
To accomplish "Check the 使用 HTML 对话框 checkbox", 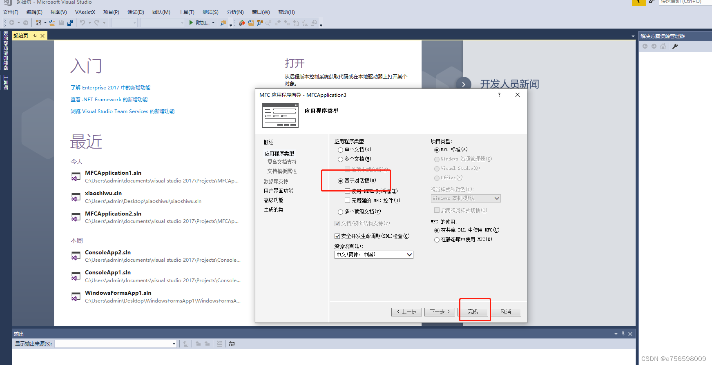I will [347, 191].
